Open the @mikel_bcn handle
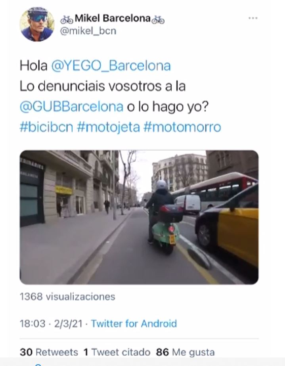 [x=88, y=31]
